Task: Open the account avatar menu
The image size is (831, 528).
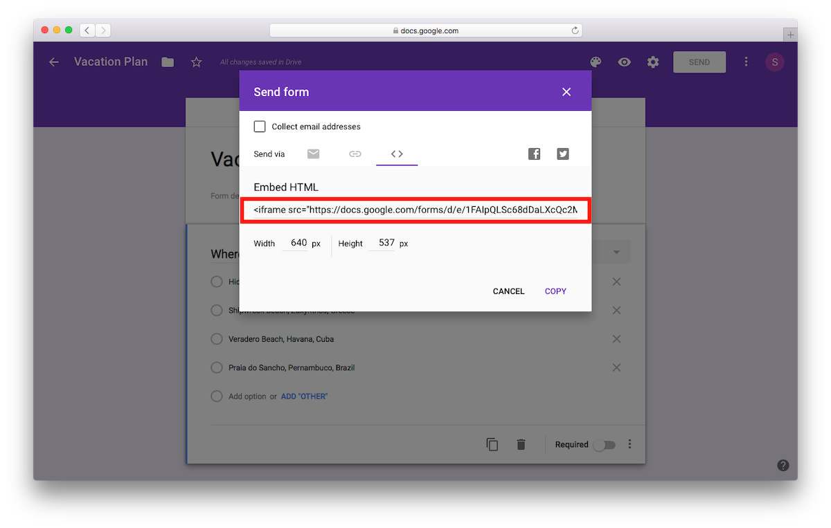Action: [x=774, y=62]
